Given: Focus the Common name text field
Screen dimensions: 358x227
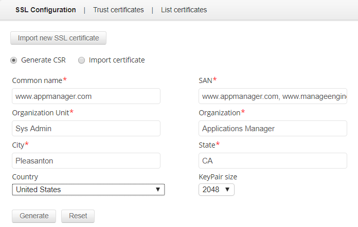Looking at the screenshot, I should pyautogui.click(x=86, y=96).
